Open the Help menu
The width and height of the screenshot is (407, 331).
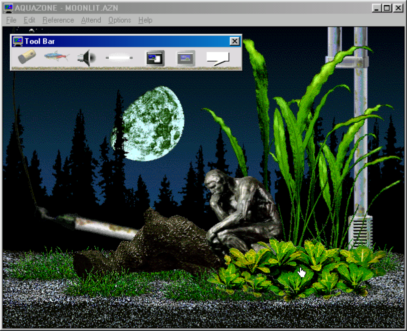(x=145, y=20)
